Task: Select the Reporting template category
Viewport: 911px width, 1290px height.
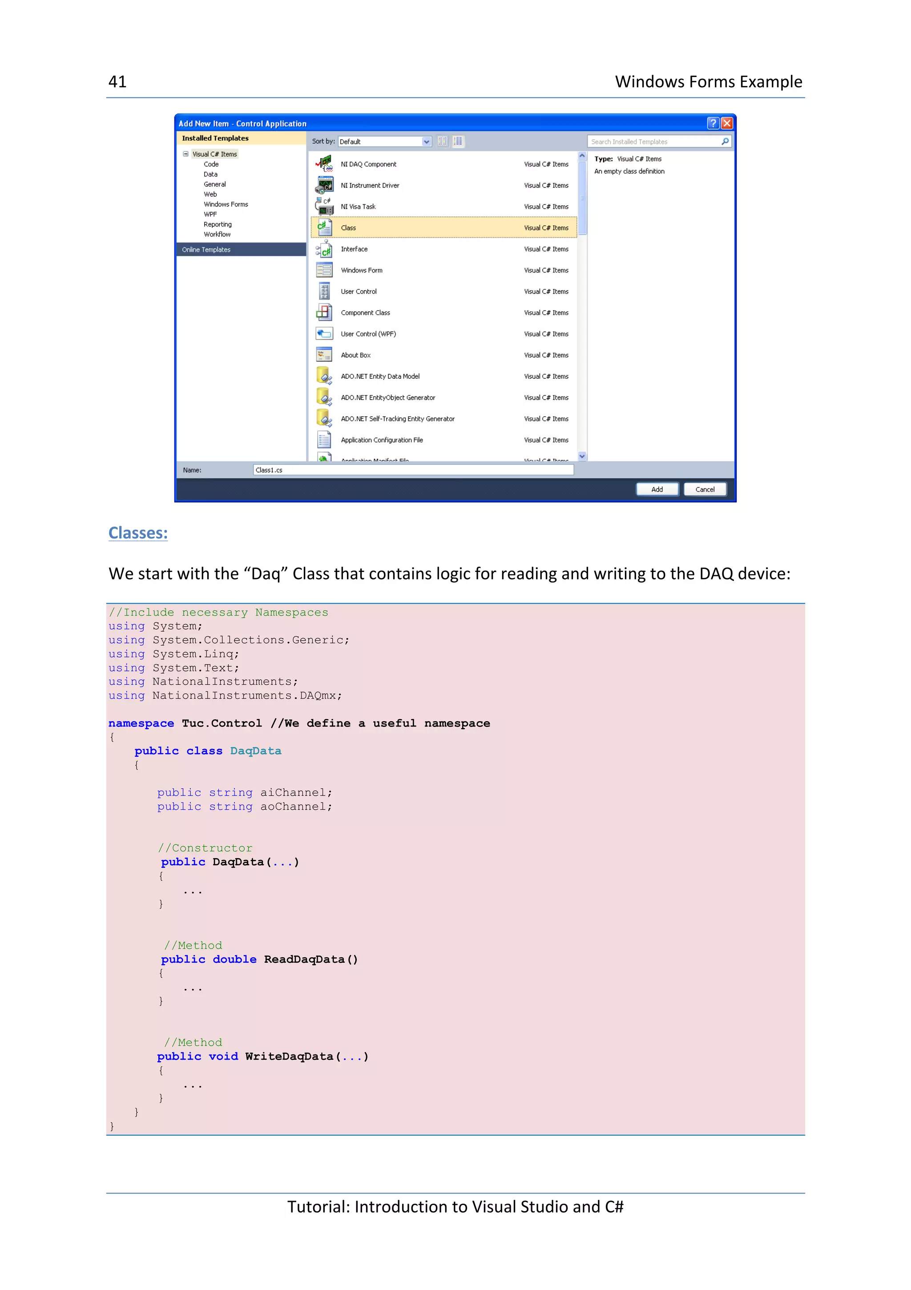Action: 217,224
